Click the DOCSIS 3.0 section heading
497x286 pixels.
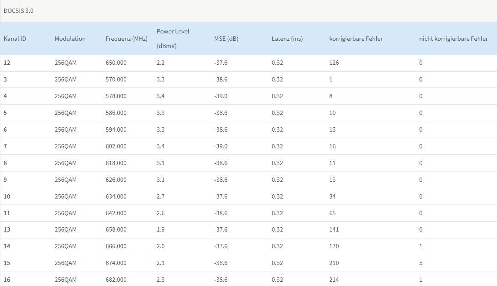tap(18, 11)
